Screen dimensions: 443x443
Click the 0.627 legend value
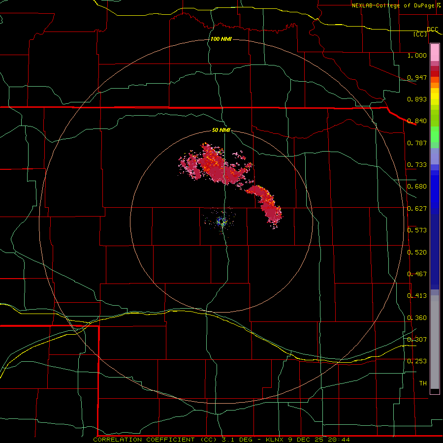(417, 209)
